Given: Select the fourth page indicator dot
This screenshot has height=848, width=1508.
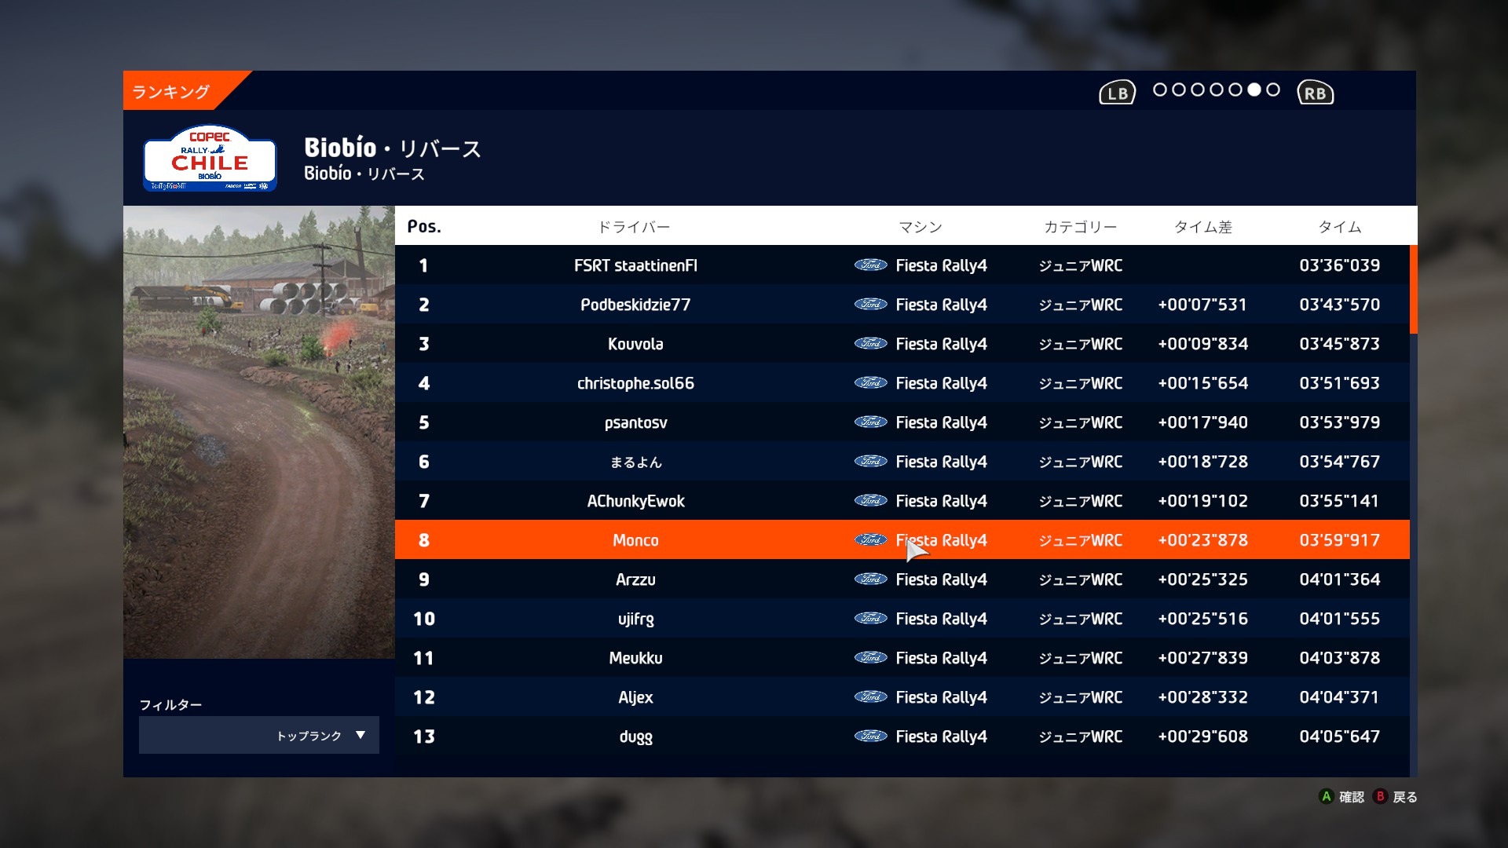Looking at the screenshot, I should click(x=1217, y=90).
